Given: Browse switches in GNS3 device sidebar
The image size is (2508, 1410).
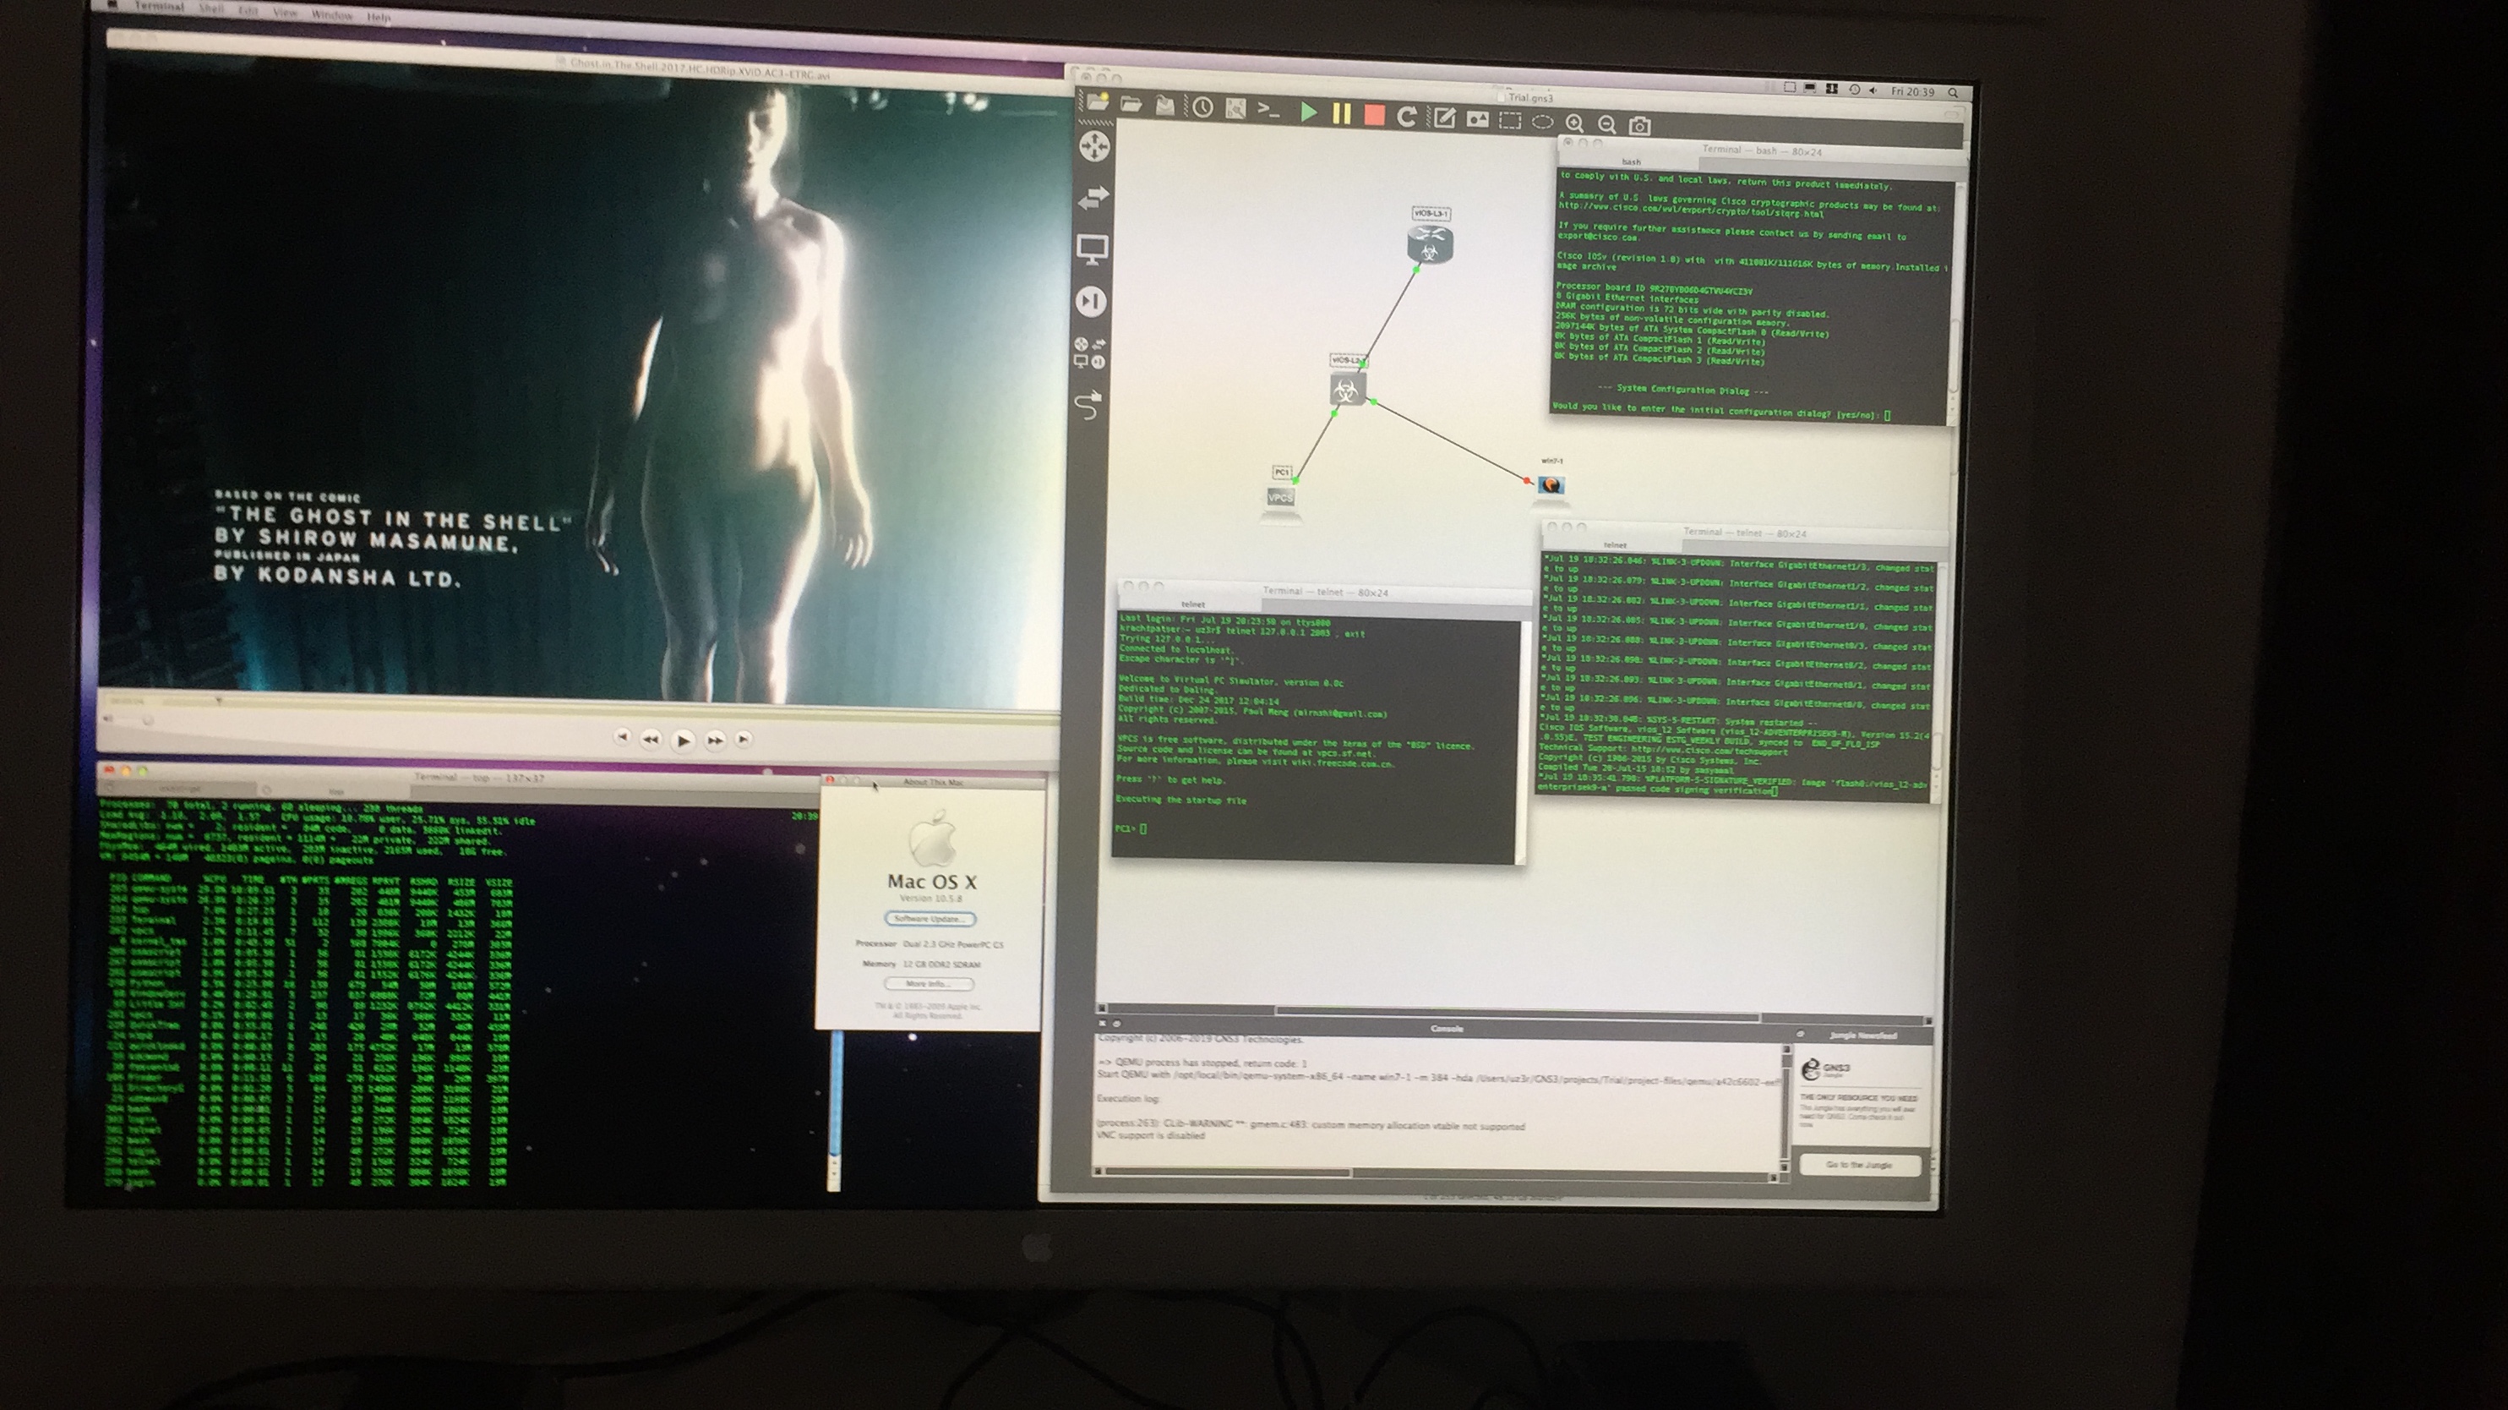Looking at the screenshot, I should point(1093,199).
